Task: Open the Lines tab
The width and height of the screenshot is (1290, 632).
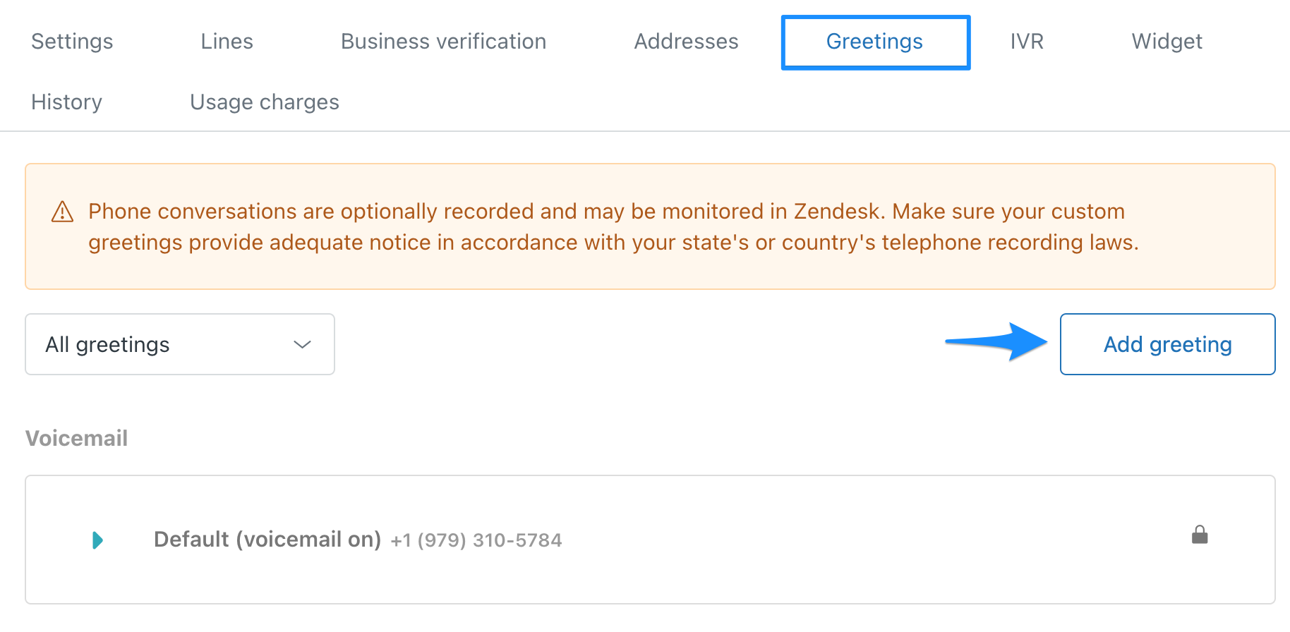Action: (227, 42)
